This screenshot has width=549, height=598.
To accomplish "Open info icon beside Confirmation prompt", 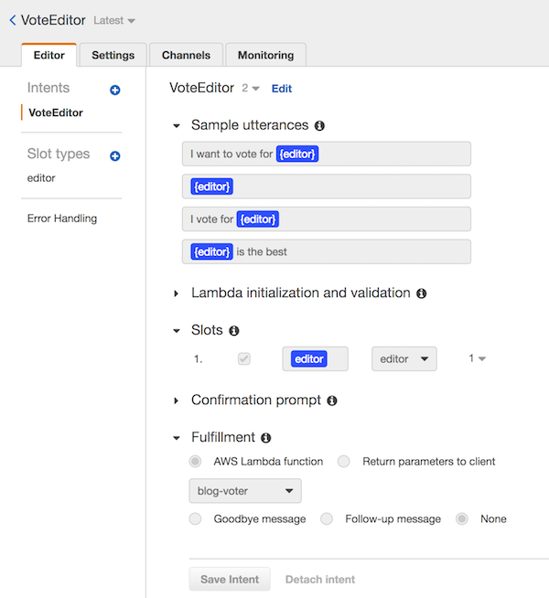I will 332,400.
